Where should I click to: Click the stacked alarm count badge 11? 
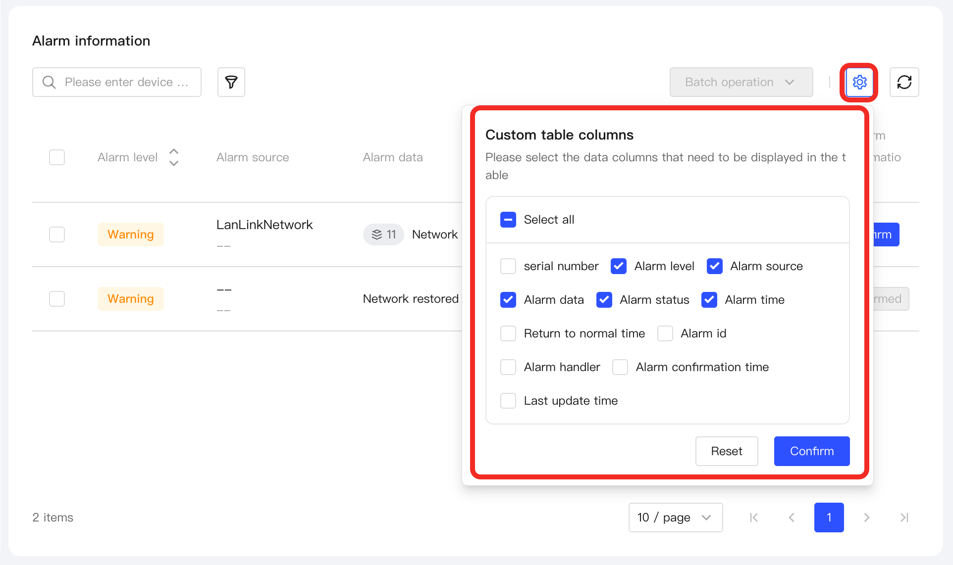pyautogui.click(x=384, y=235)
